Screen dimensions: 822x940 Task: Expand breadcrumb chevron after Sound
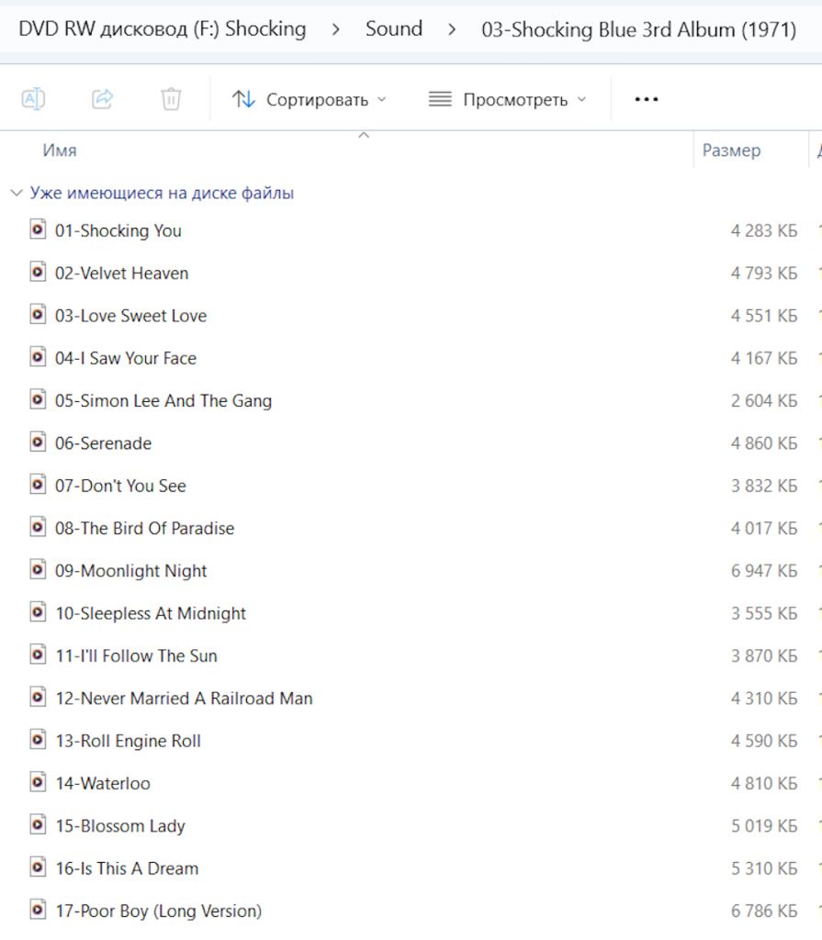tap(452, 28)
